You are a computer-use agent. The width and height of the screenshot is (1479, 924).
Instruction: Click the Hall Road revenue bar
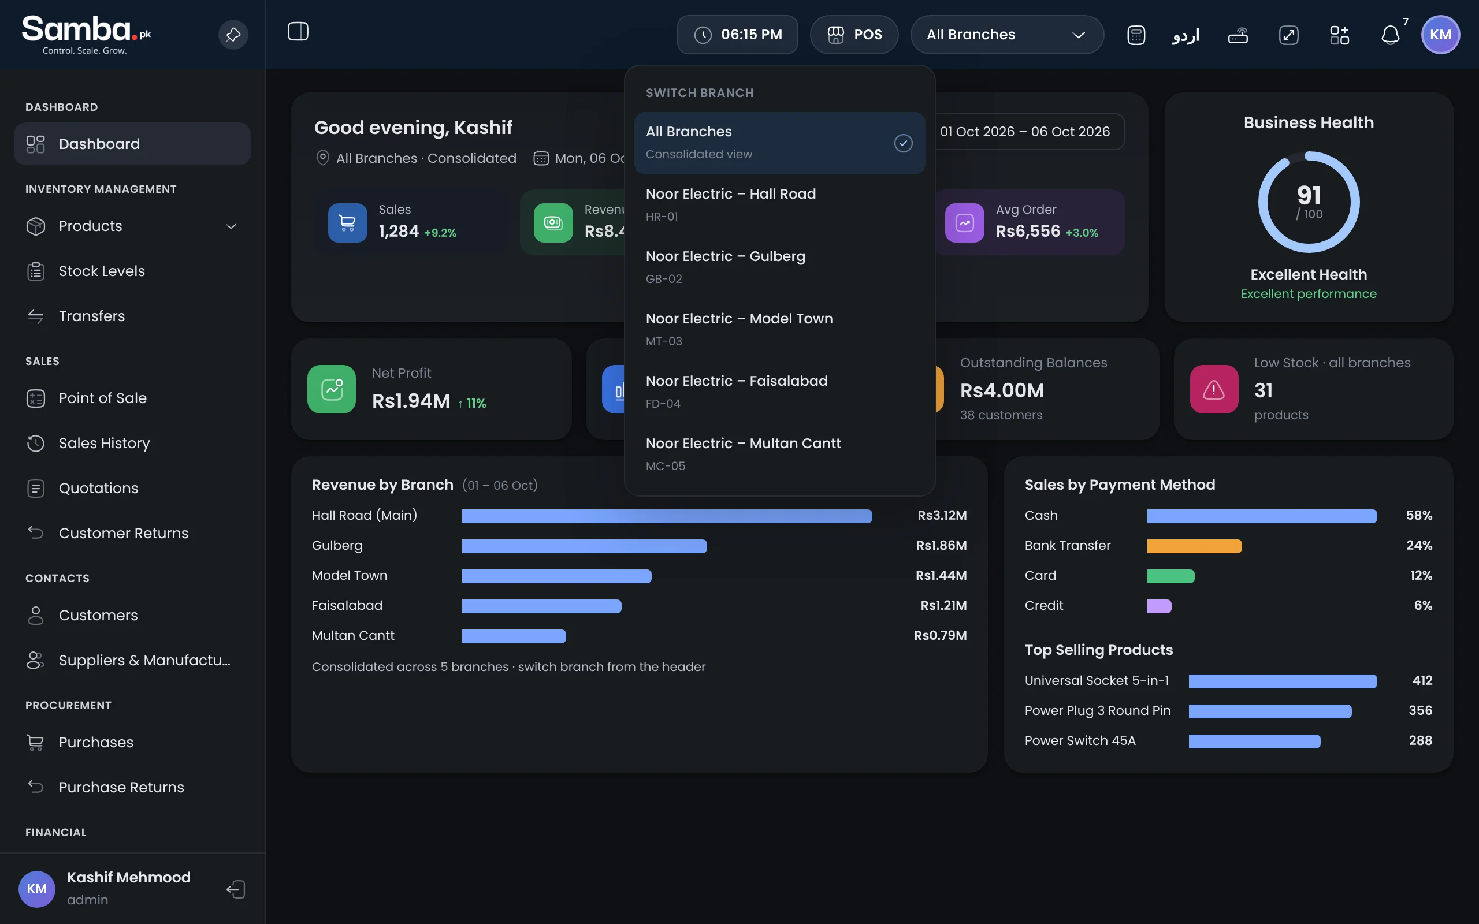pyautogui.click(x=667, y=516)
